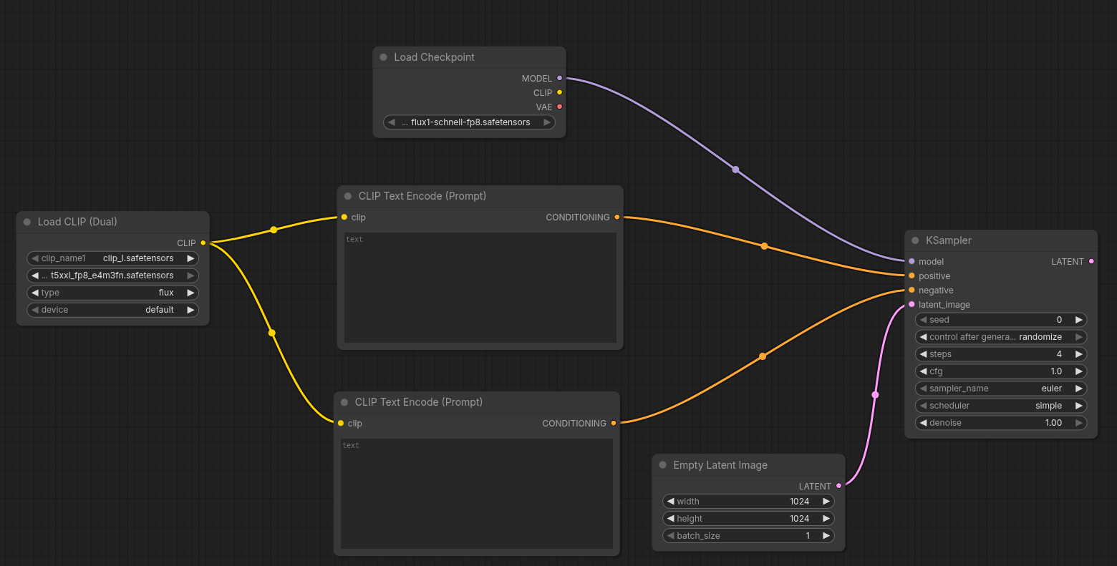Click the KSampler latent_image input socket
The width and height of the screenshot is (1117, 566).
point(912,304)
